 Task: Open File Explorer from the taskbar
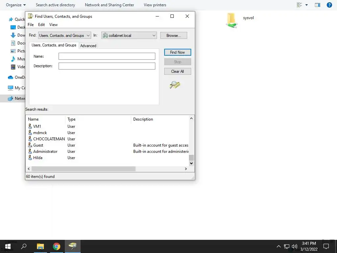point(40,246)
